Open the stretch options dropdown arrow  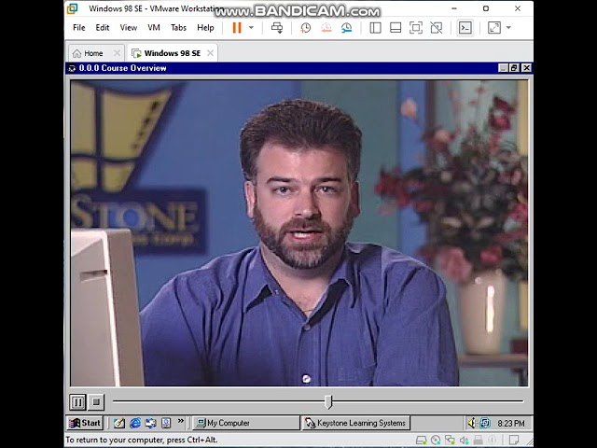click(508, 28)
